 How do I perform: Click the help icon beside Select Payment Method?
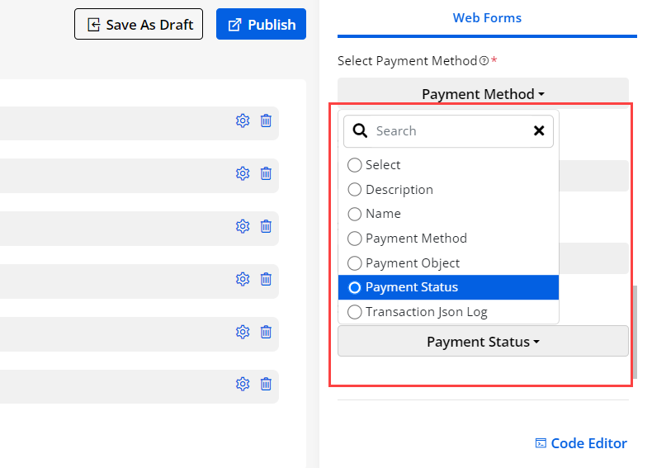(483, 61)
